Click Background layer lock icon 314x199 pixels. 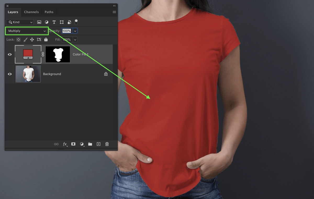coord(106,74)
